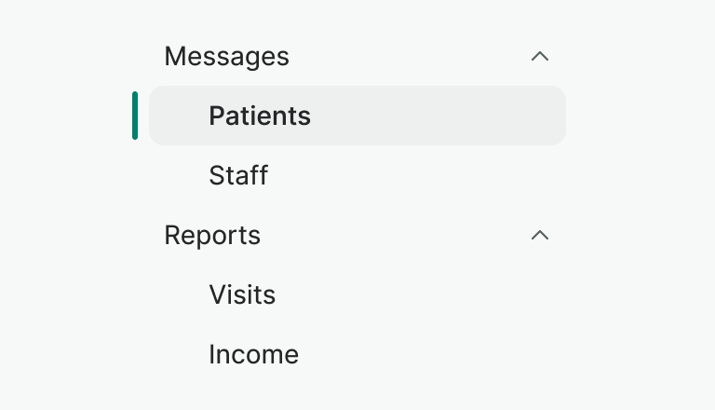The width and height of the screenshot is (715, 410).
Task: Select Income under Reports
Action: click(x=253, y=354)
